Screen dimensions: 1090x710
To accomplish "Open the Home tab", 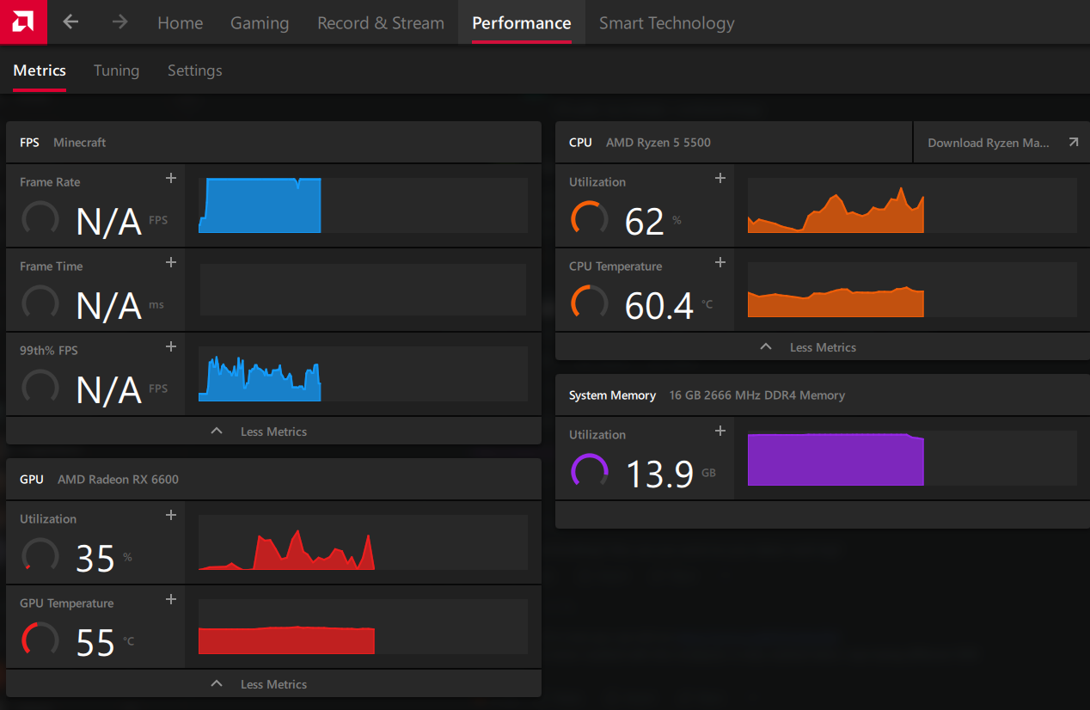I will point(181,23).
